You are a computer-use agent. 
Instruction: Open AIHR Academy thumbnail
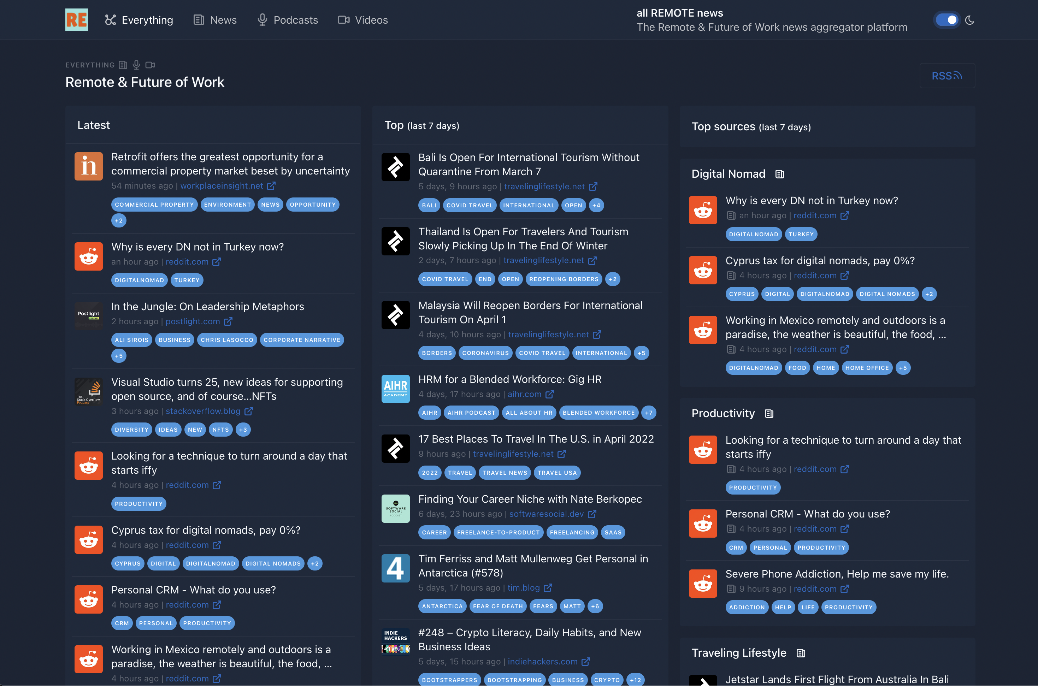(396, 389)
